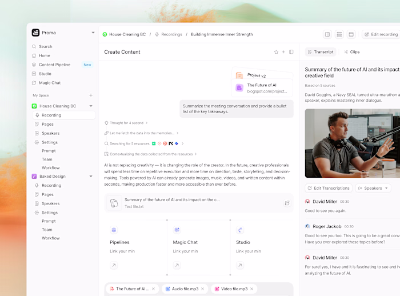
Task: Select the Transcript tab
Action: [321, 52]
